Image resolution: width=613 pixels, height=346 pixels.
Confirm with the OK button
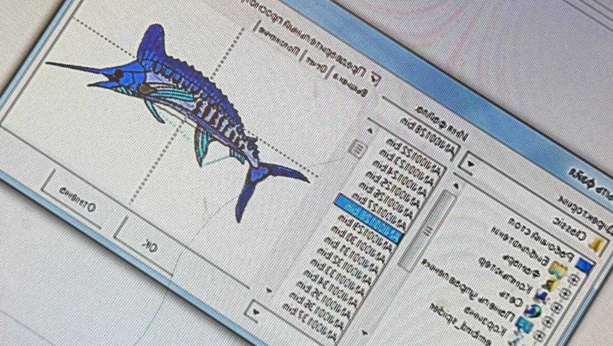pyautogui.click(x=150, y=246)
